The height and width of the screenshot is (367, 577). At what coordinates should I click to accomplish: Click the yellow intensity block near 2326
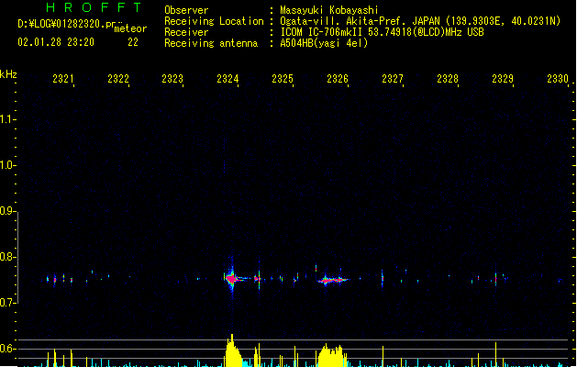click(x=332, y=356)
